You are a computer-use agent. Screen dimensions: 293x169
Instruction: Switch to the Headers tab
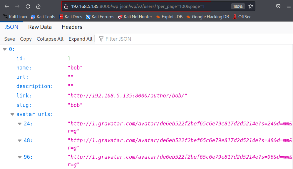[72, 27]
